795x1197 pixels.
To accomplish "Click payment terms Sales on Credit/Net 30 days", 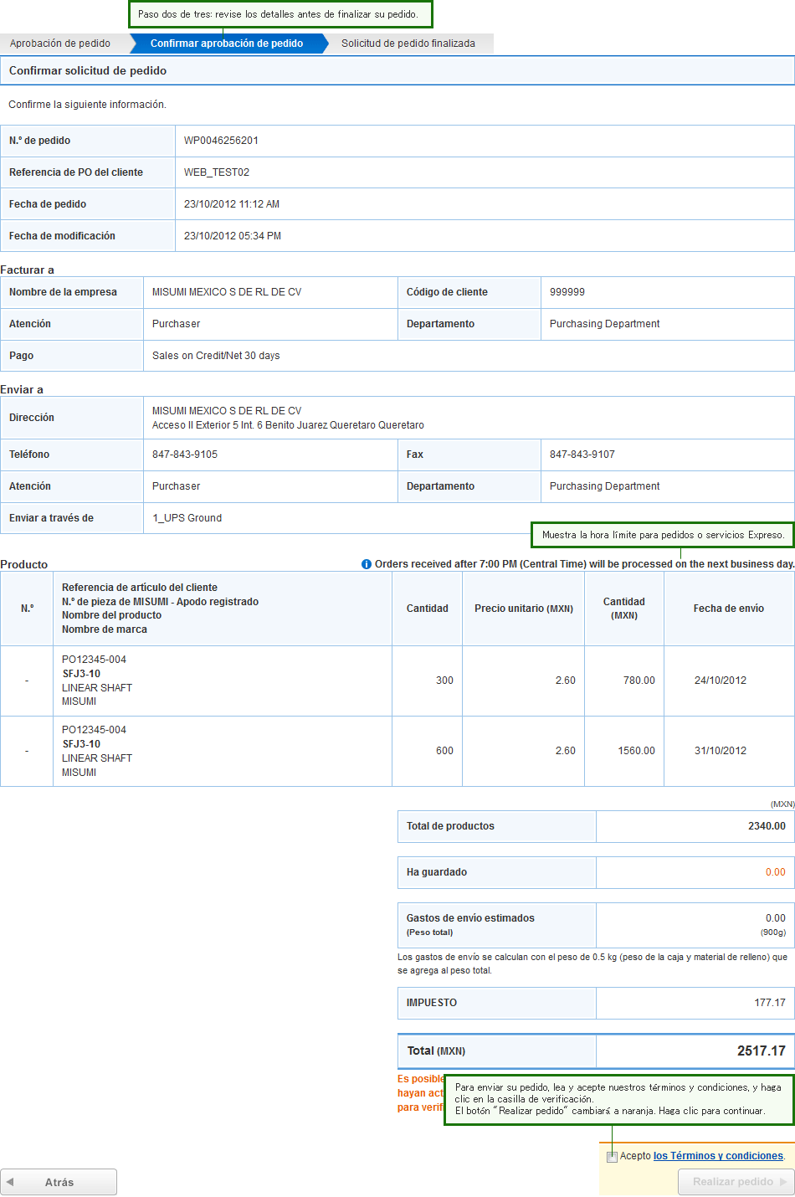I will pos(216,356).
